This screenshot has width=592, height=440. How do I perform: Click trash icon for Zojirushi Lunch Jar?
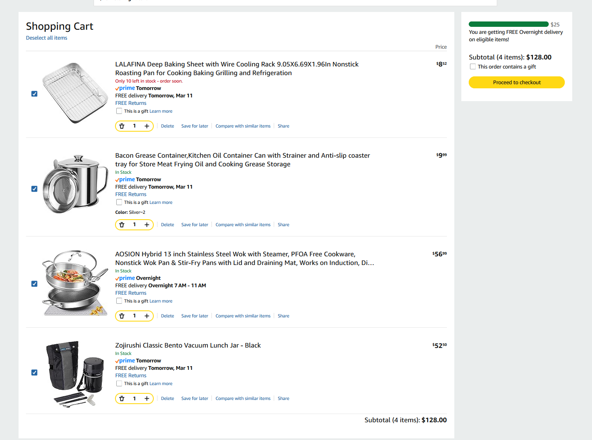122,399
